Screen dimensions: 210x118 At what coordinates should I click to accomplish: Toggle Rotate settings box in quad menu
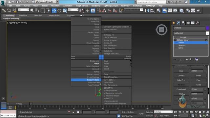(x=131, y=64)
